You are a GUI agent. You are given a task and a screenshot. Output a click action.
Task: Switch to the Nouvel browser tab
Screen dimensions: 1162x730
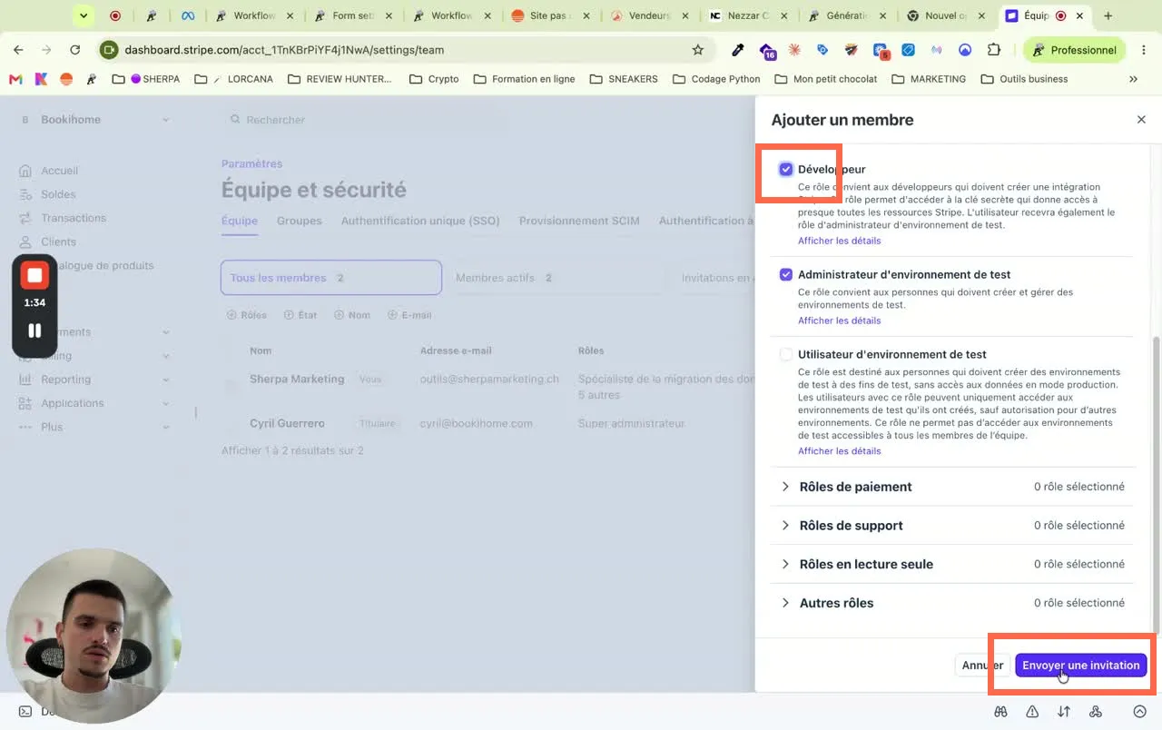946,15
